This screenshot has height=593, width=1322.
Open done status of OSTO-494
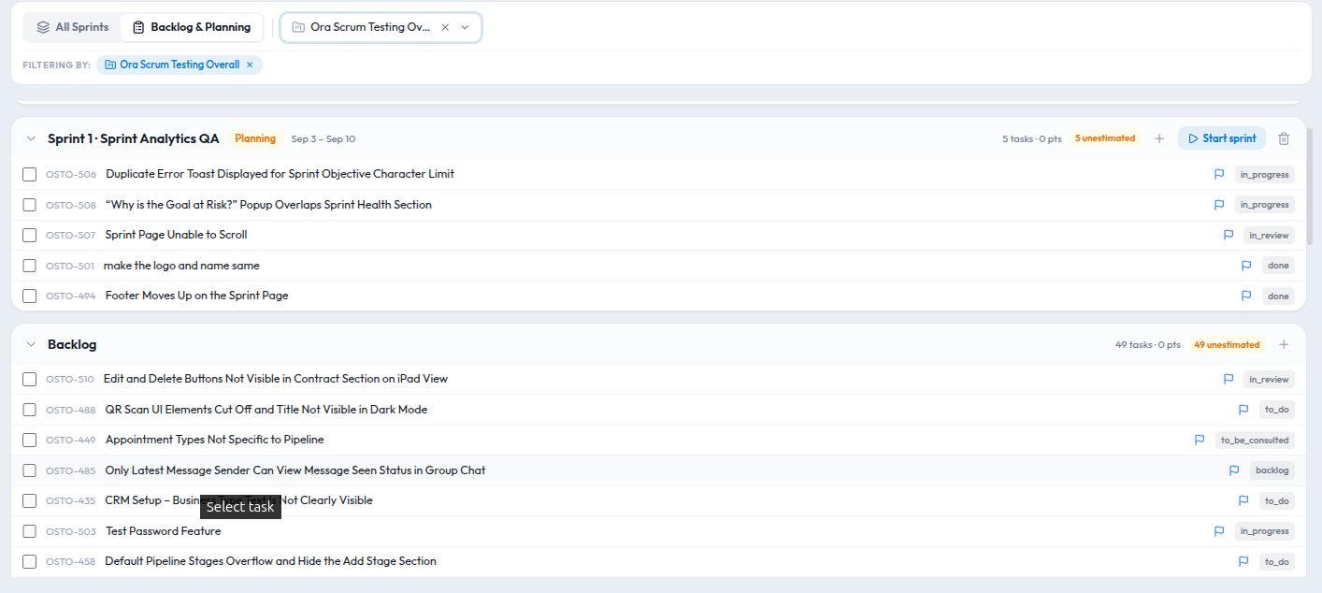click(x=1278, y=296)
